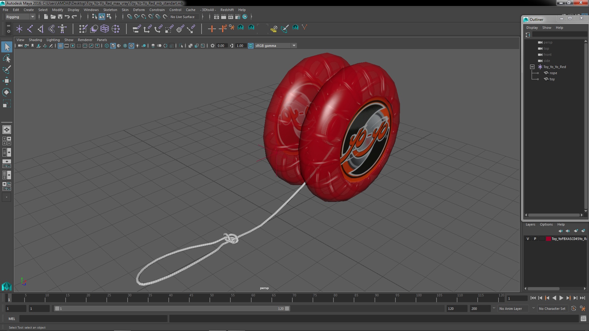This screenshot has height=331, width=589.
Task: Open the sRGB gamma view transform dropdown
Action: [294, 46]
